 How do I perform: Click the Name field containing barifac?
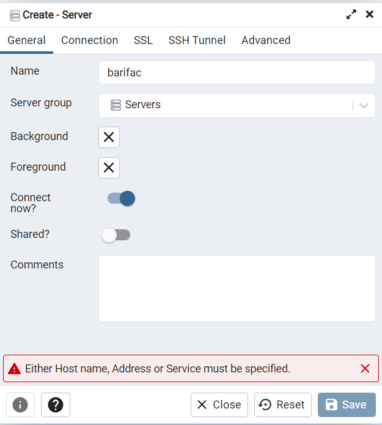click(237, 73)
